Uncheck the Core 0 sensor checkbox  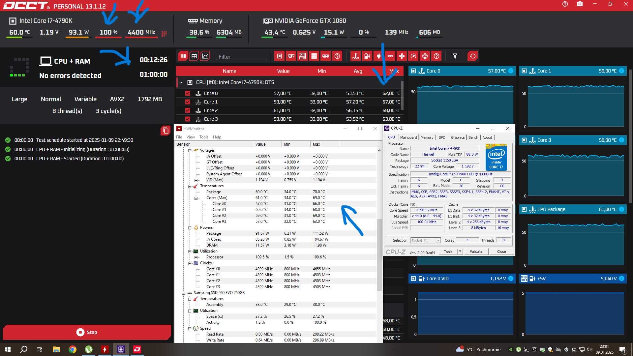(188, 93)
